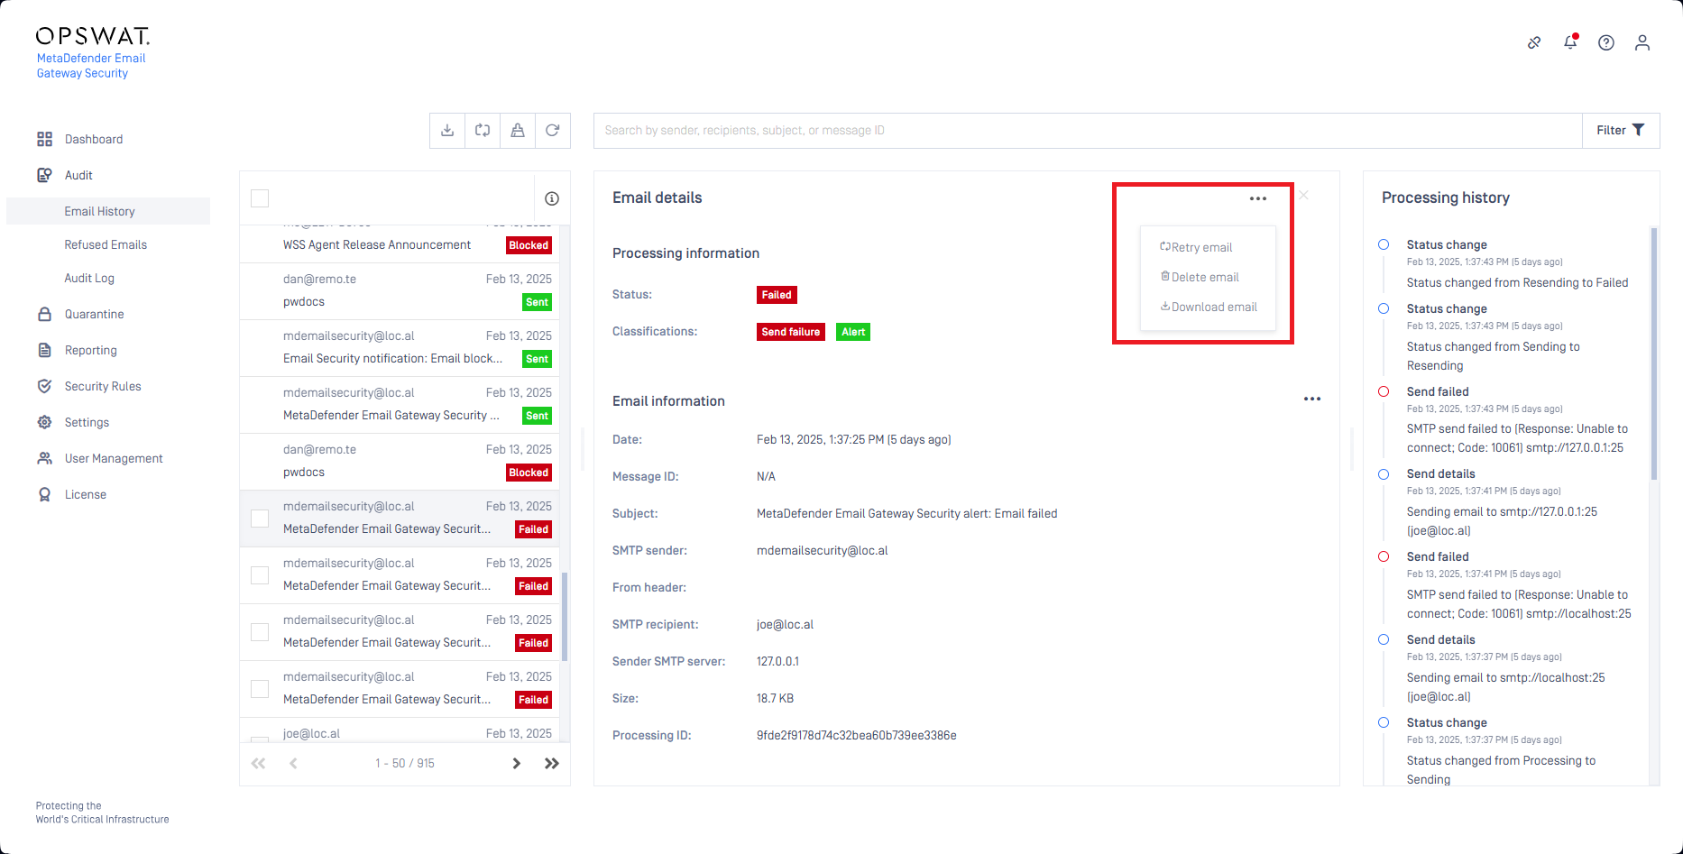Click the Send failure classification badge
The width and height of the screenshot is (1683, 854).
pyautogui.click(x=791, y=332)
